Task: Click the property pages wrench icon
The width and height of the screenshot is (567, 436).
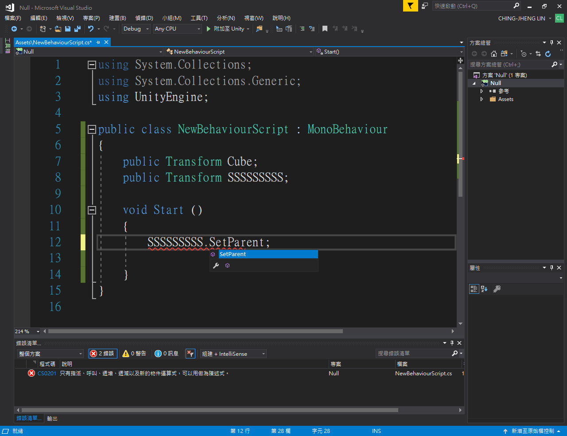Action: [x=497, y=289]
